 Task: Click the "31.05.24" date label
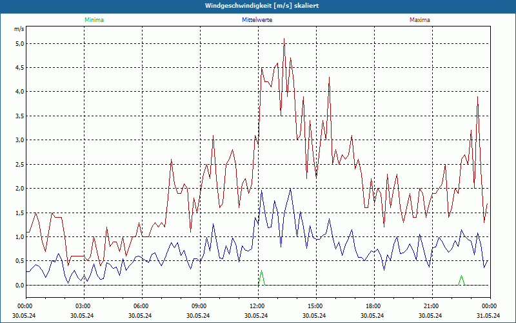489,315
